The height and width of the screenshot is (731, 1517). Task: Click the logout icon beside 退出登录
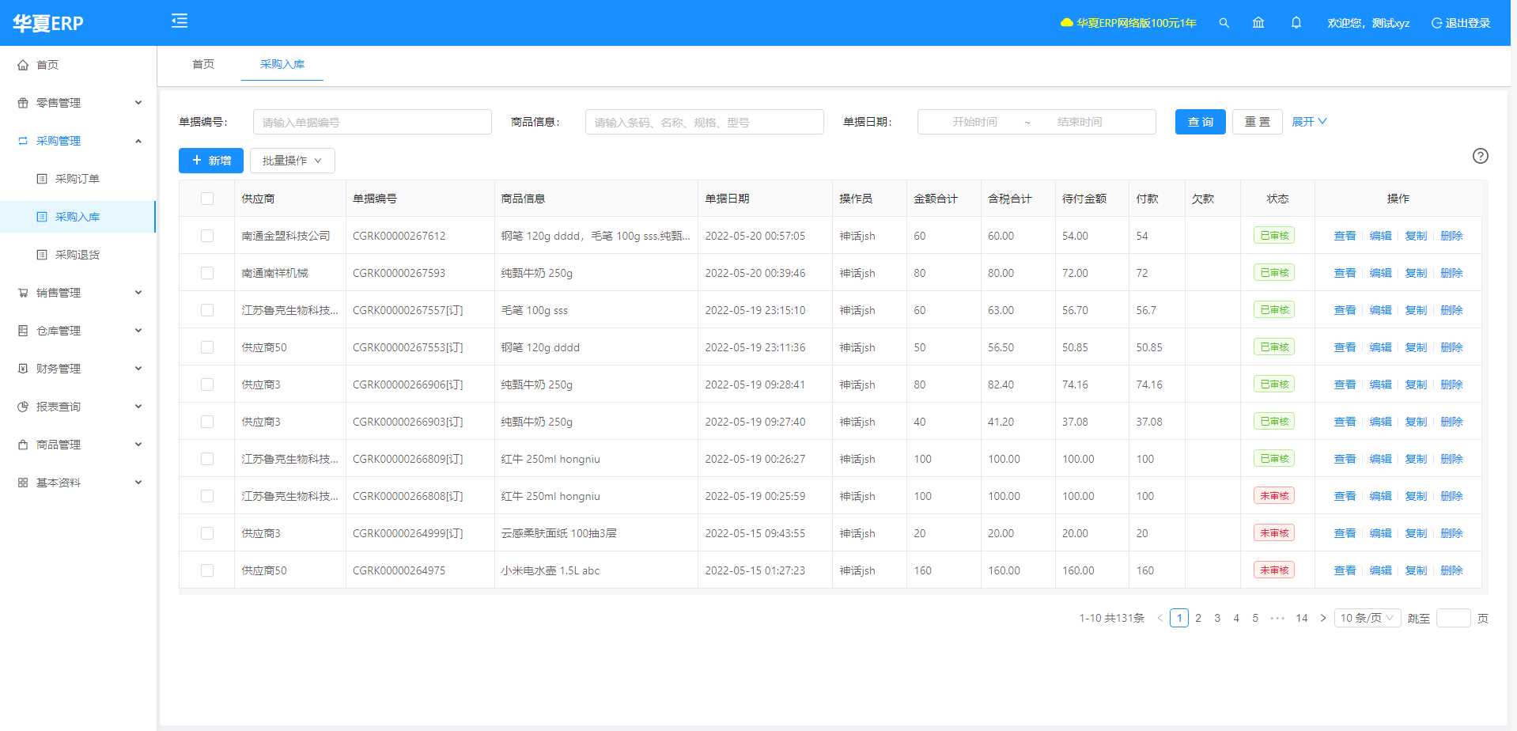1436,23
